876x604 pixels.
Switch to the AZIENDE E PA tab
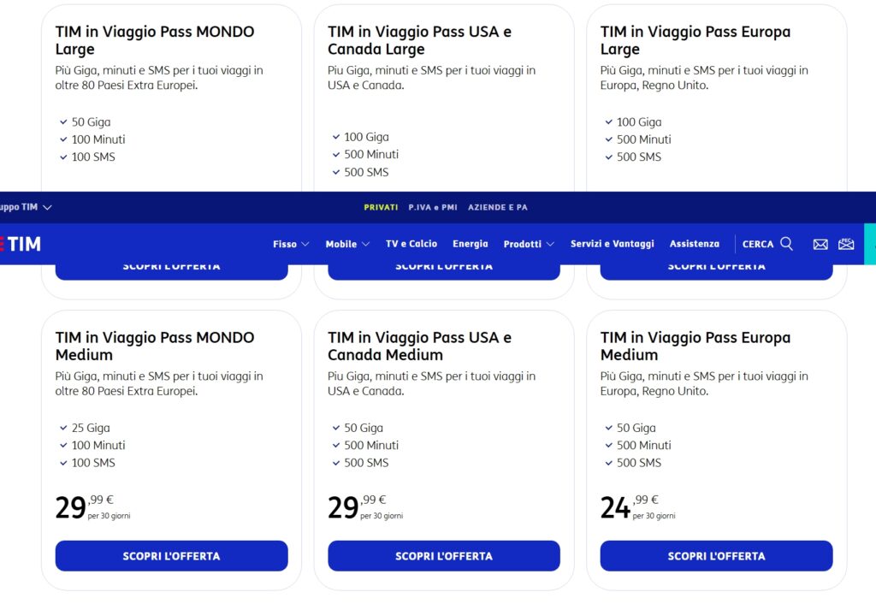499,207
